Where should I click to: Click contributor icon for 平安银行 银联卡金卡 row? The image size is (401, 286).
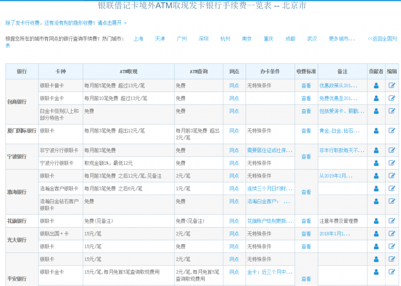coord(376,272)
